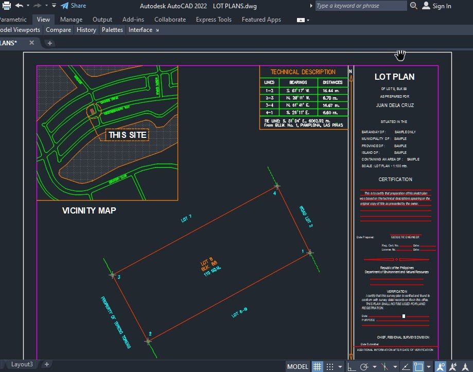The image size is (473, 372).
Task: Select the View ribbon tab
Action: coord(43,20)
